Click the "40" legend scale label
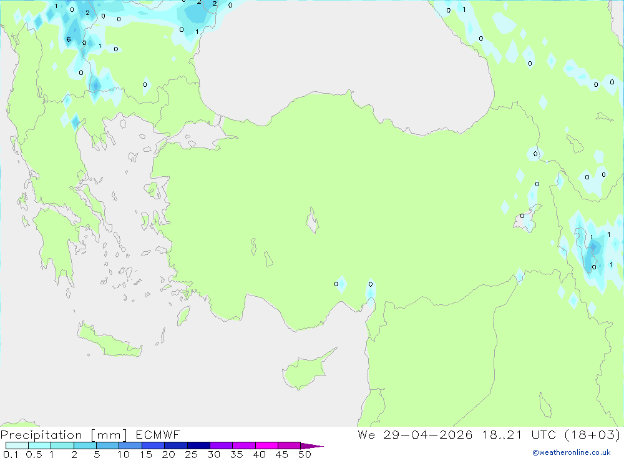The height and width of the screenshot is (458, 624). (259, 454)
